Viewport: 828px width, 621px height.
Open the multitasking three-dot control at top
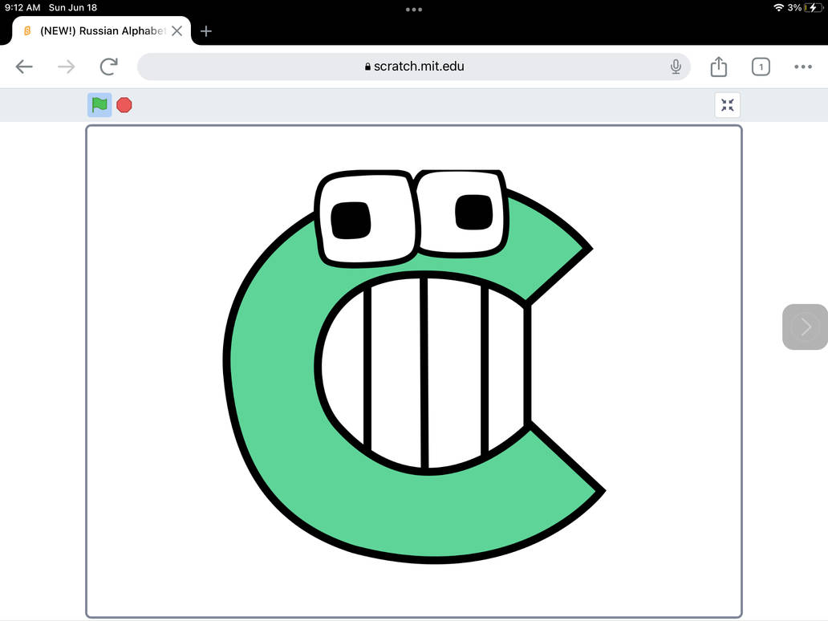(x=414, y=9)
